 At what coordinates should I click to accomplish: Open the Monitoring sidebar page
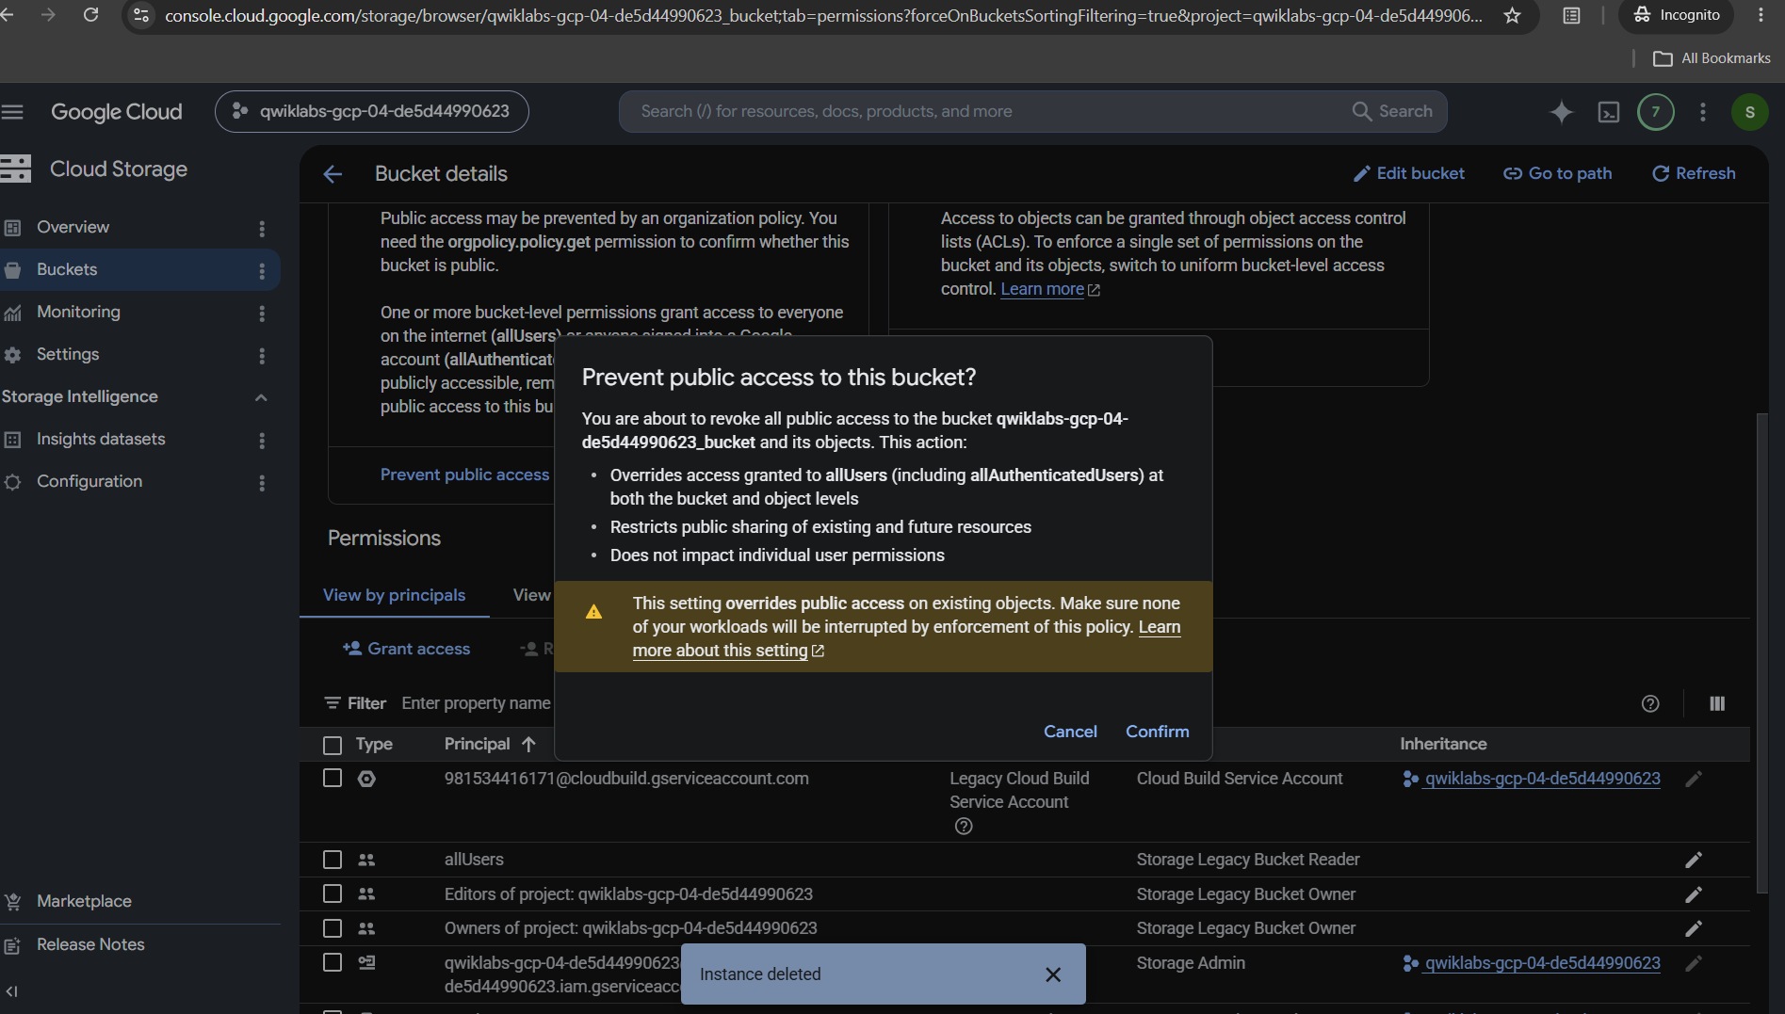pyautogui.click(x=78, y=312)
